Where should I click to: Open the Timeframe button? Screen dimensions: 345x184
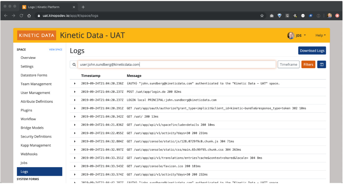point(288,64)
